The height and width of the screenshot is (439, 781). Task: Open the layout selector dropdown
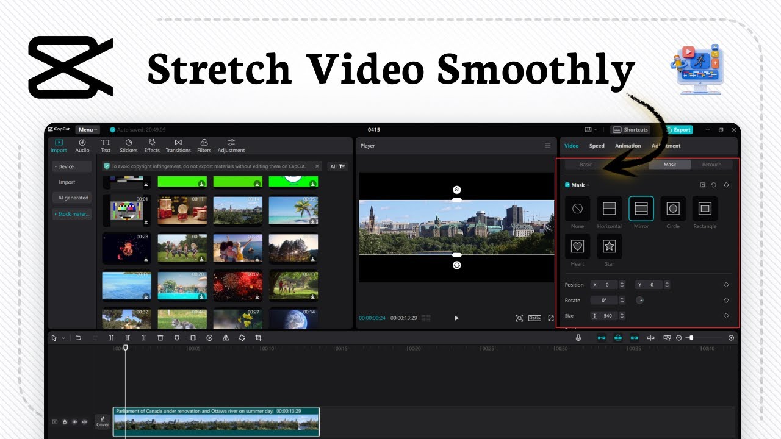590,129
